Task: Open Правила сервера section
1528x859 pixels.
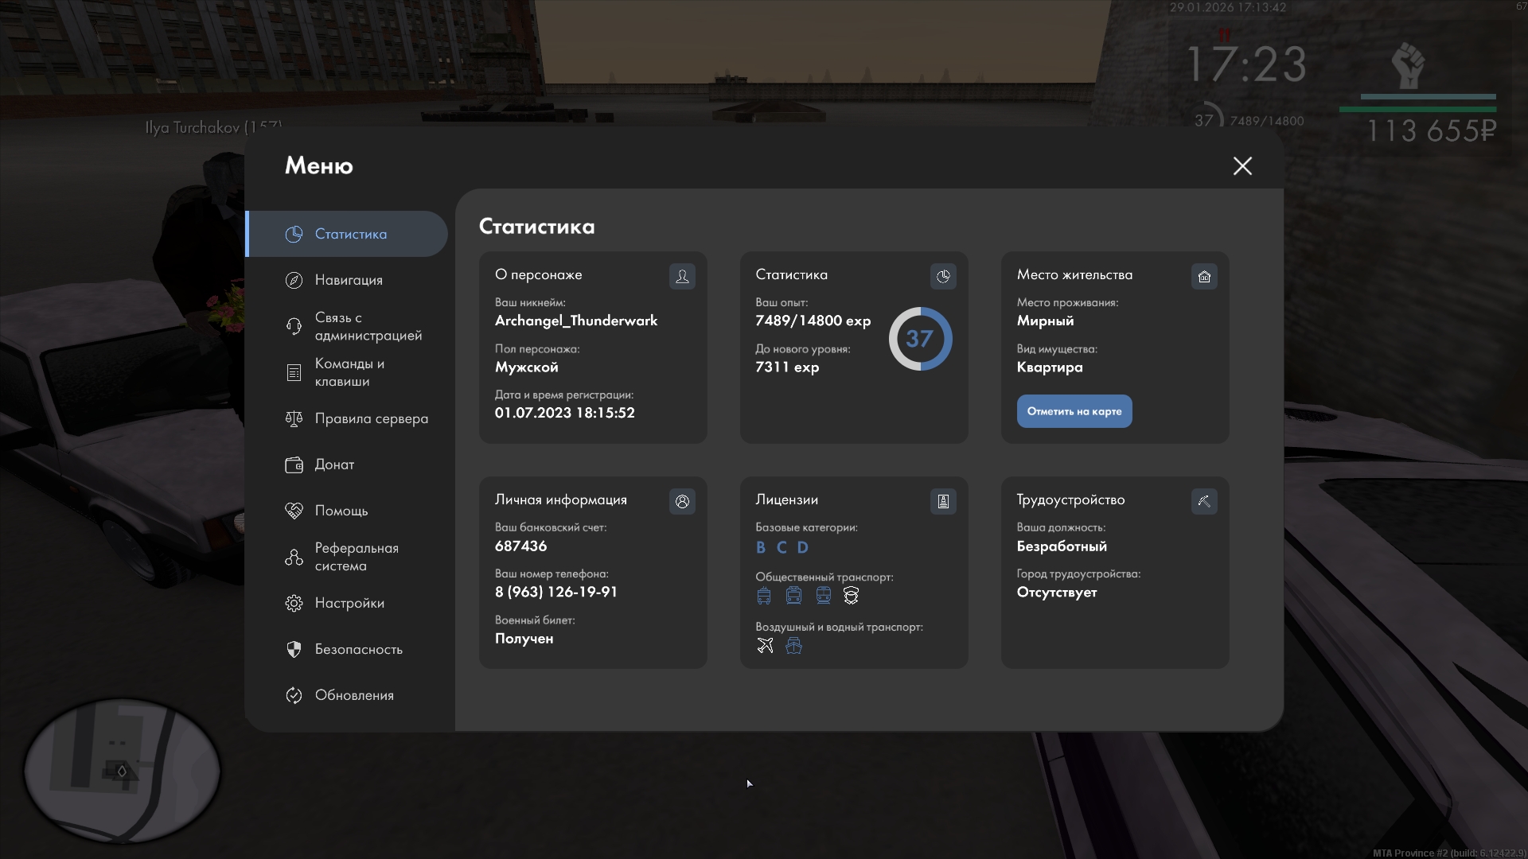Action: (370, 418)
